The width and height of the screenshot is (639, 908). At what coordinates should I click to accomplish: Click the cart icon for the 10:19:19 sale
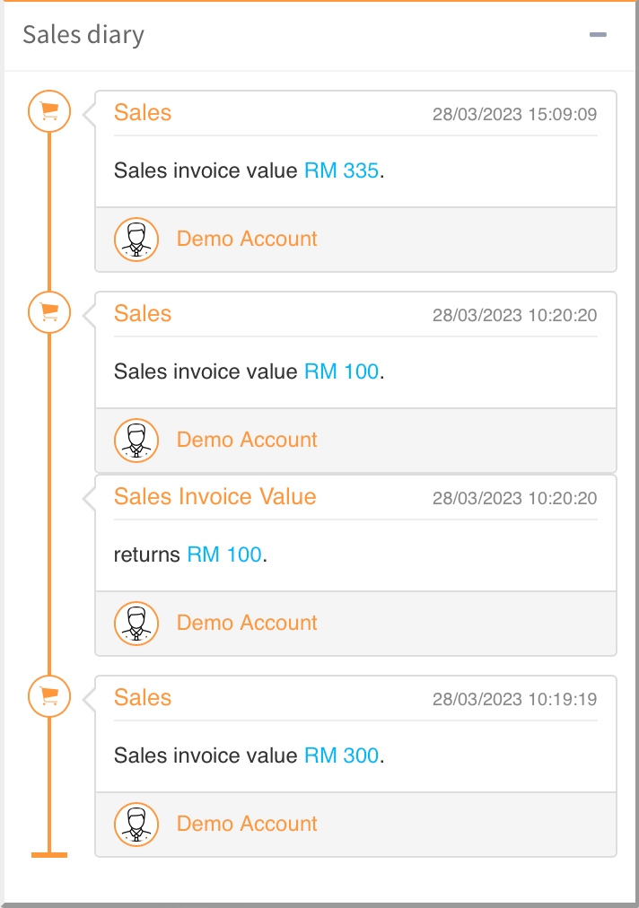(x=49, y=696)
